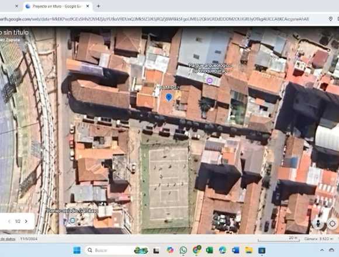Close the Proyecto sin título Google Earth tab
The height and width of the screenshot is (257, 339).
[x=88, y=6]
